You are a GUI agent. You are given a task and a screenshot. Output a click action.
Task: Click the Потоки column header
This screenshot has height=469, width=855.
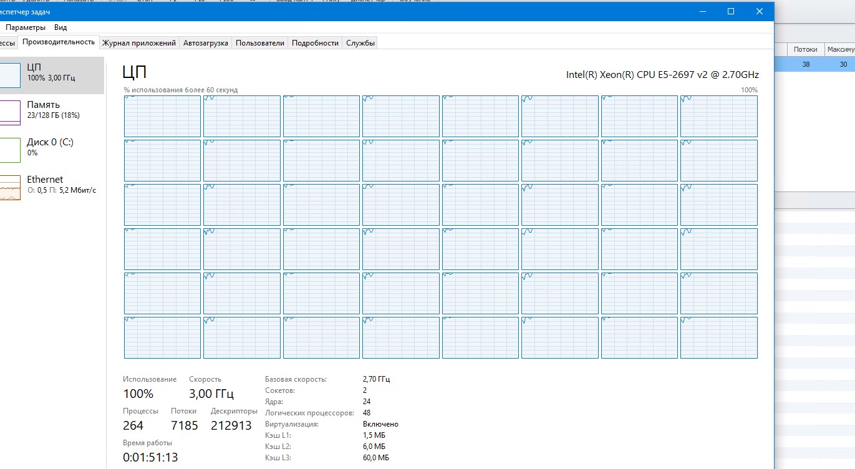point(805,49)
